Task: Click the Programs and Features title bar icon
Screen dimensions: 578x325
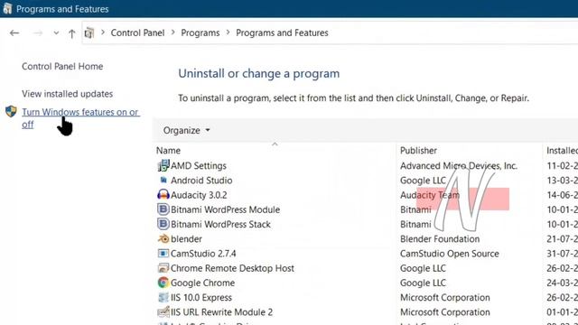Action: [x=7, y=8]
